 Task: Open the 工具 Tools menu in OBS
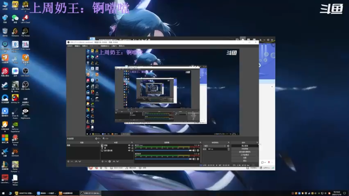click(x=114, y=46)
